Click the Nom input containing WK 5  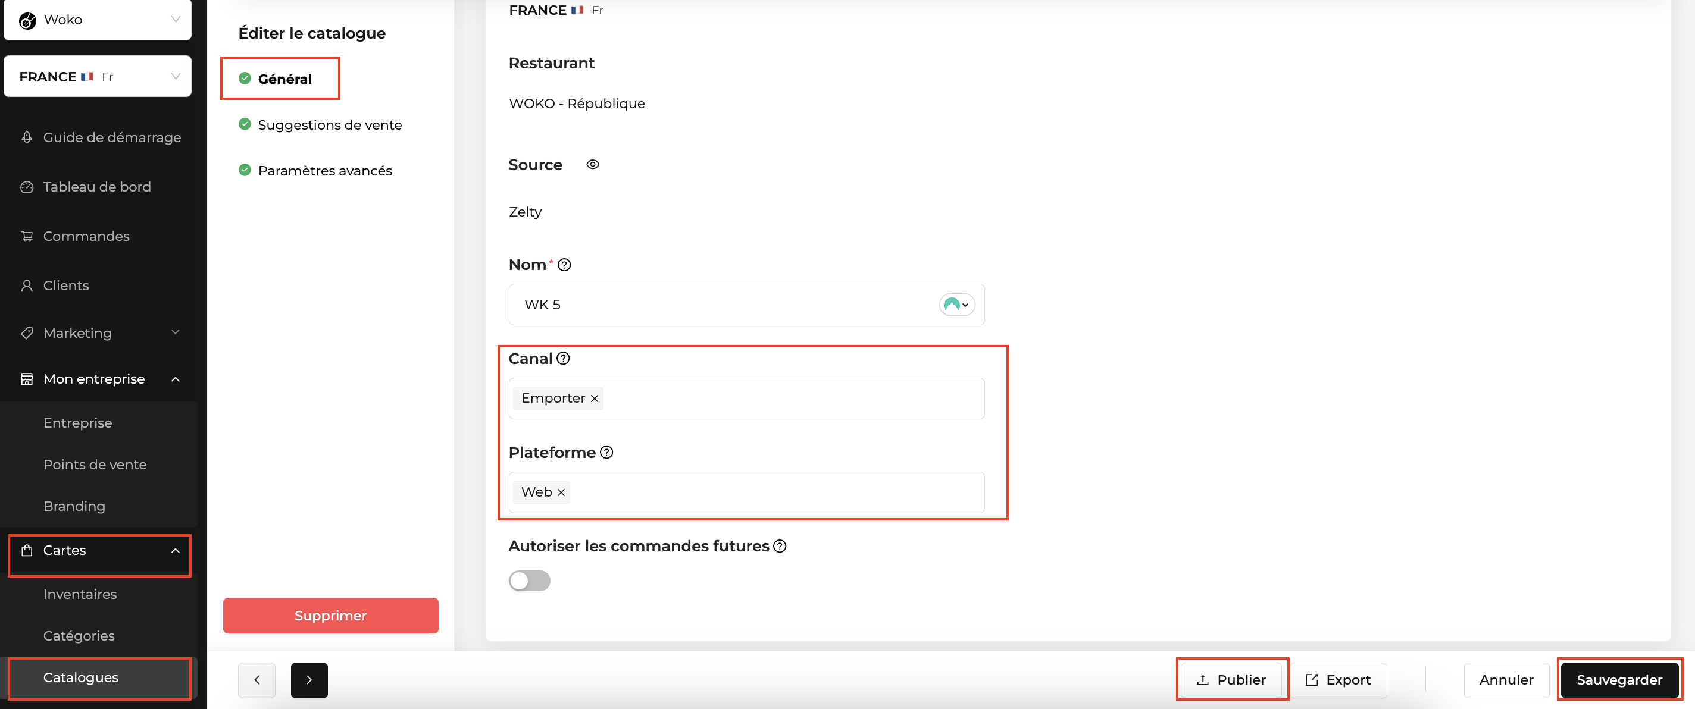coord(746,305)
